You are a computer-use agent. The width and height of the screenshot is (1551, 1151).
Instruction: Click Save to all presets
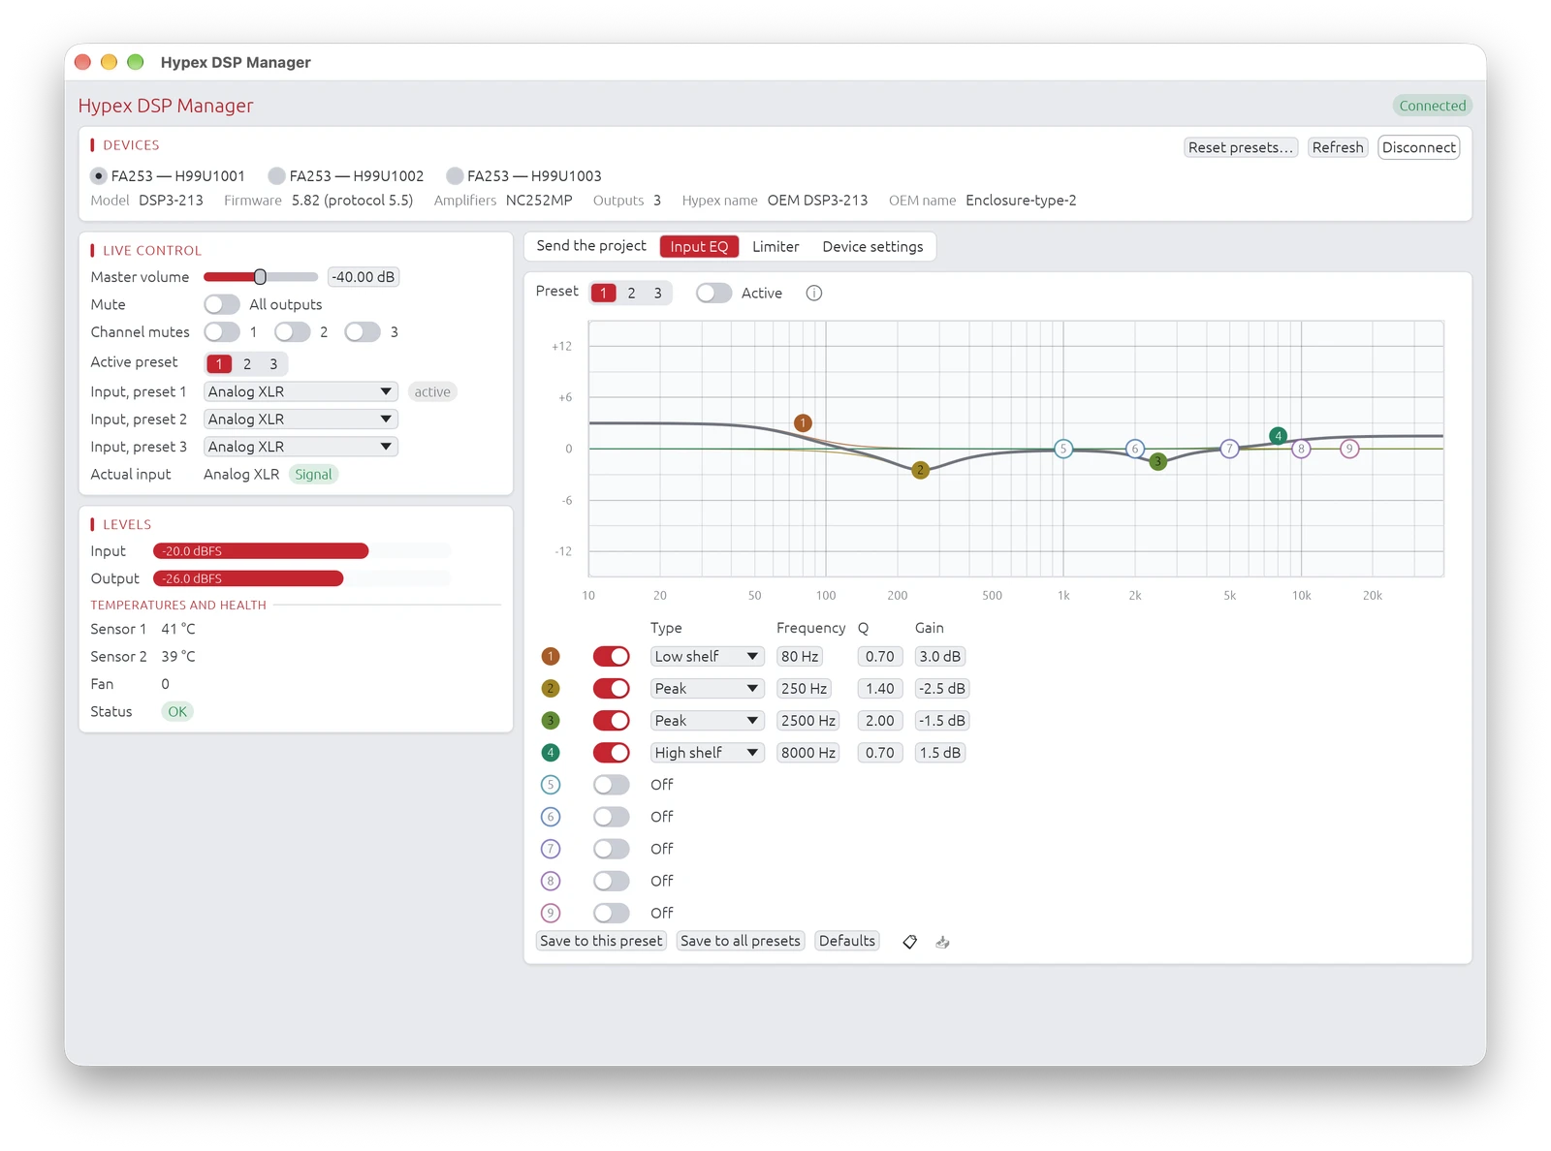pyautogui.click(x=741, y=941)
